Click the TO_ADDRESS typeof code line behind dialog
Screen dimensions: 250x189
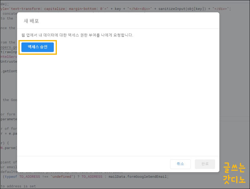86,176
